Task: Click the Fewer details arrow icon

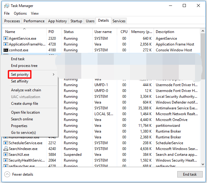Action: [7, 174]
